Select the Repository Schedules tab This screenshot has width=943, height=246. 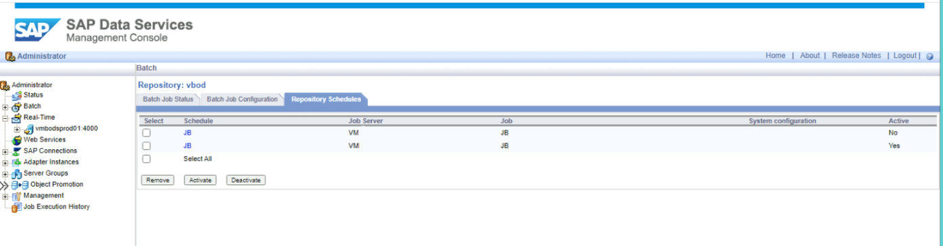pos(327,99)
